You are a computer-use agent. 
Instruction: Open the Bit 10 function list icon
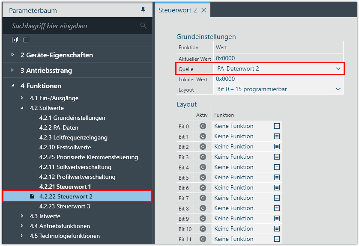tap(277, 229)
